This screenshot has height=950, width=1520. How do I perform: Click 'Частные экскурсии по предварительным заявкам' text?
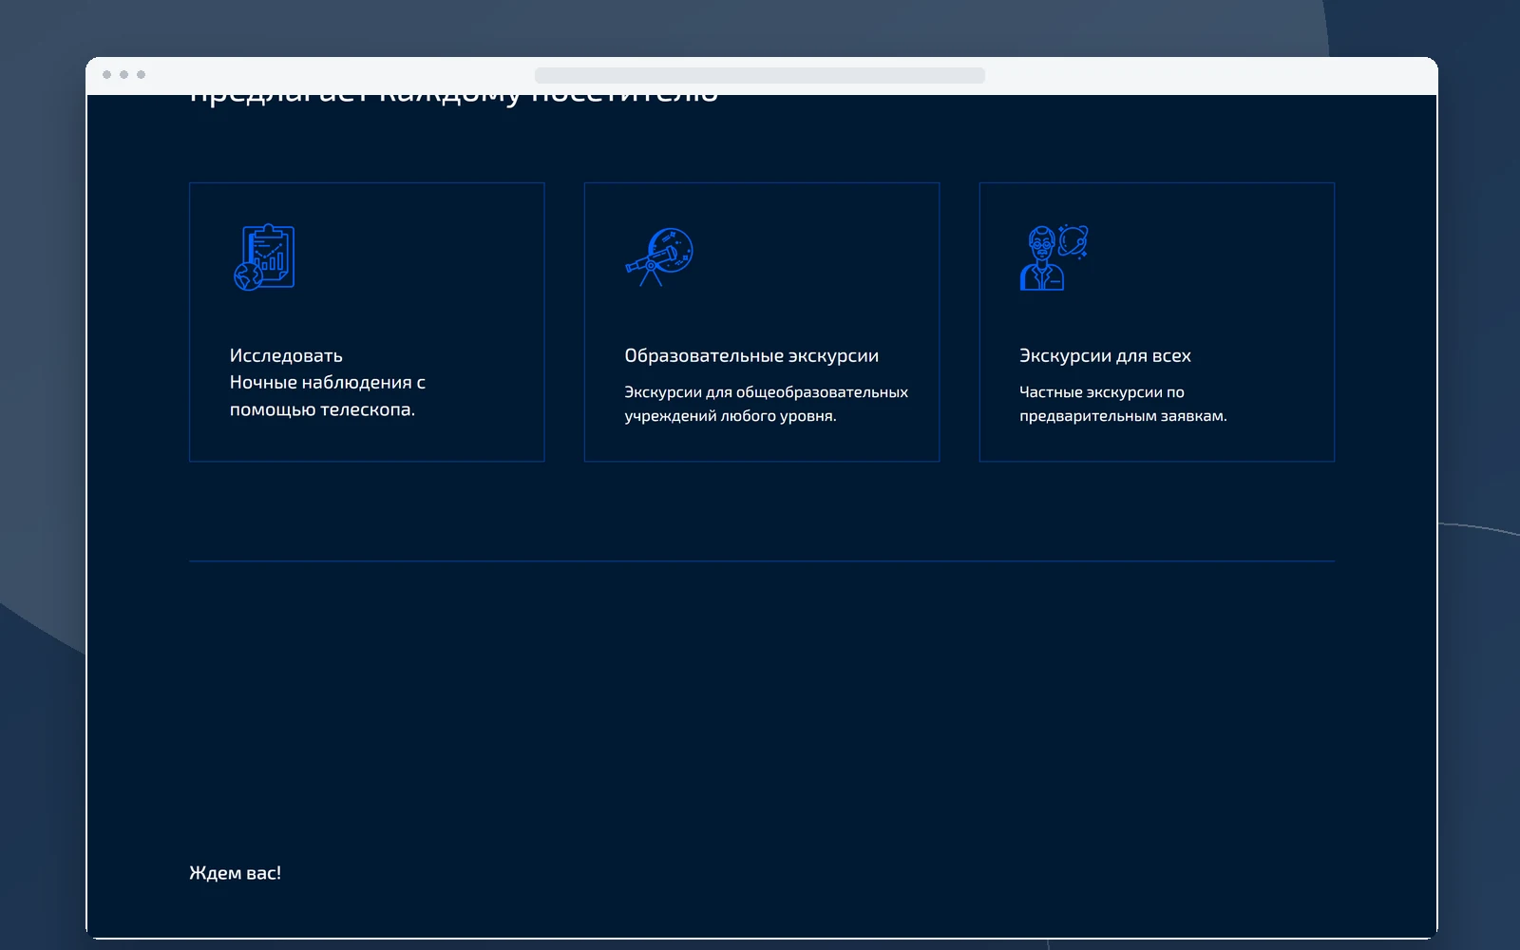coord(1123,404)
